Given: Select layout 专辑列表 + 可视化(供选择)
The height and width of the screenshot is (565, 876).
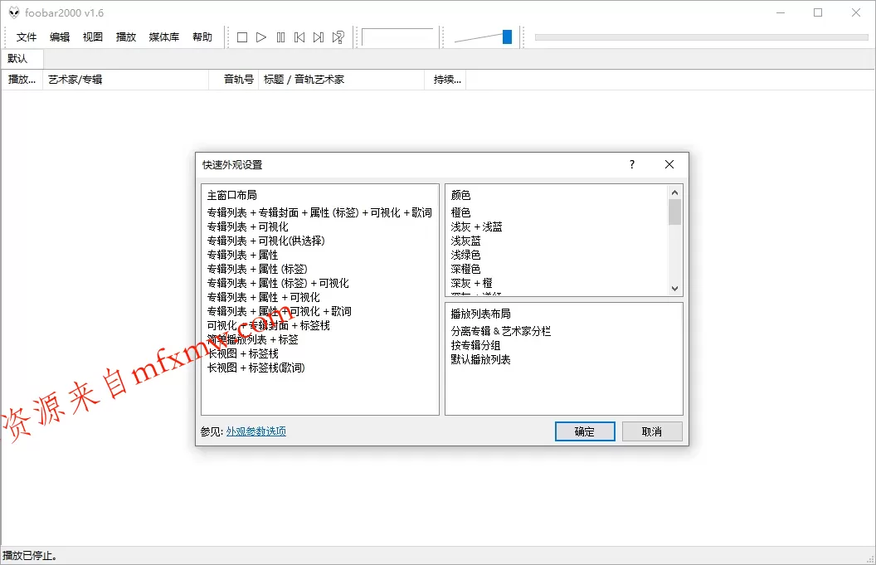Looking at the screenshot, I should 266,241.
